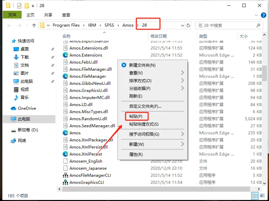Choose 属性(R) in context menu
The width and height of the screenshot is (269, 201).
136,154
